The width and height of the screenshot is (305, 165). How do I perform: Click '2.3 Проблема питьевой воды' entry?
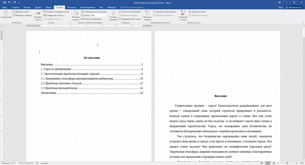point(92,88)
